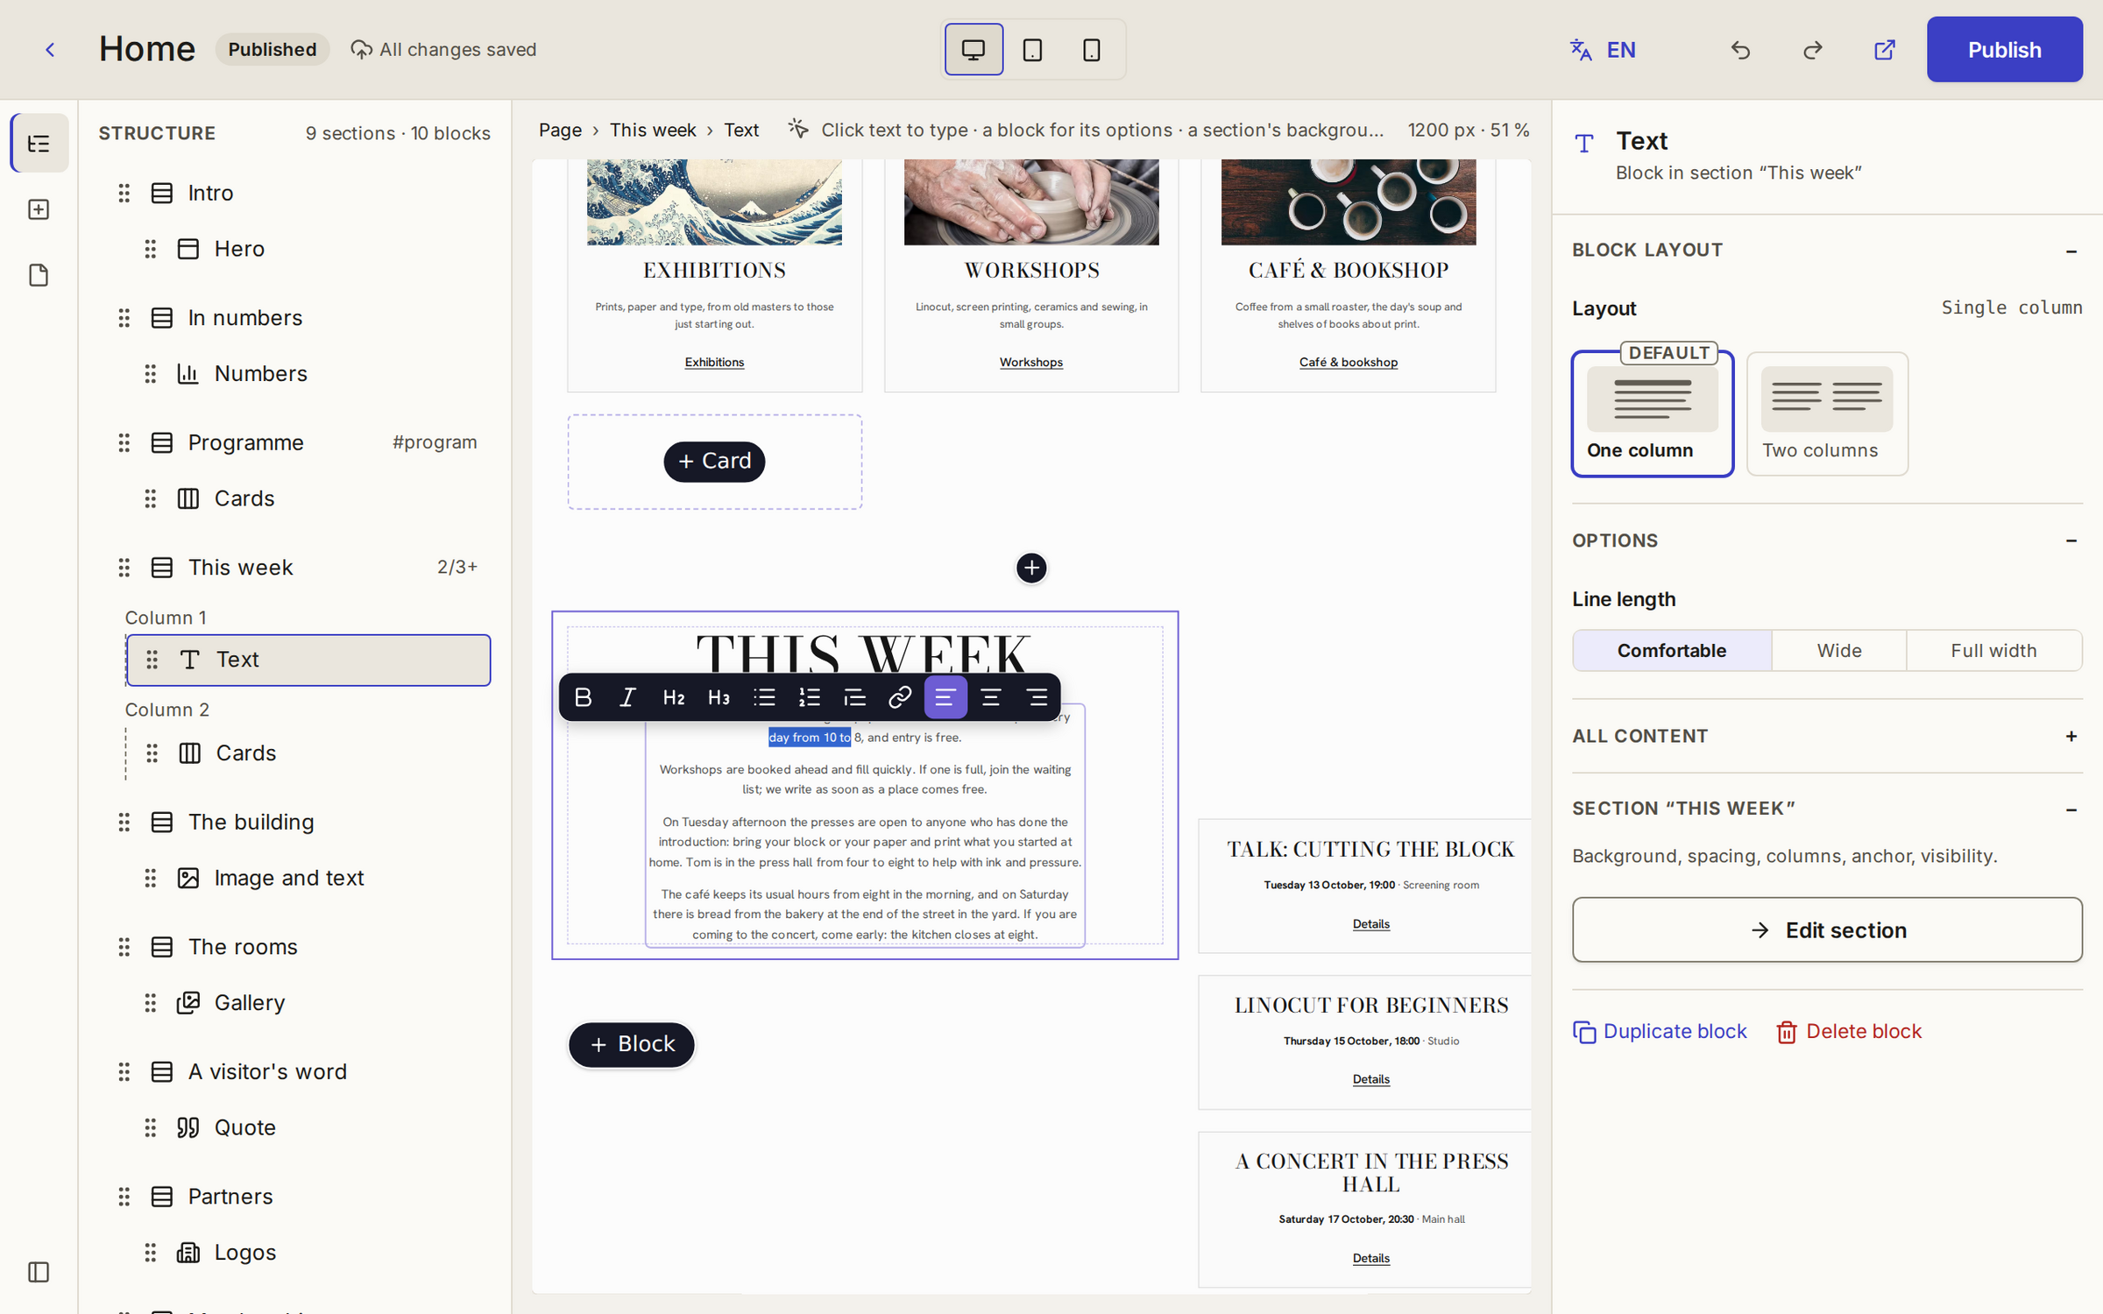Click the "This week" breadcrumb
This screenshot has height=1314, width=2103.
[x=653, y=130]
